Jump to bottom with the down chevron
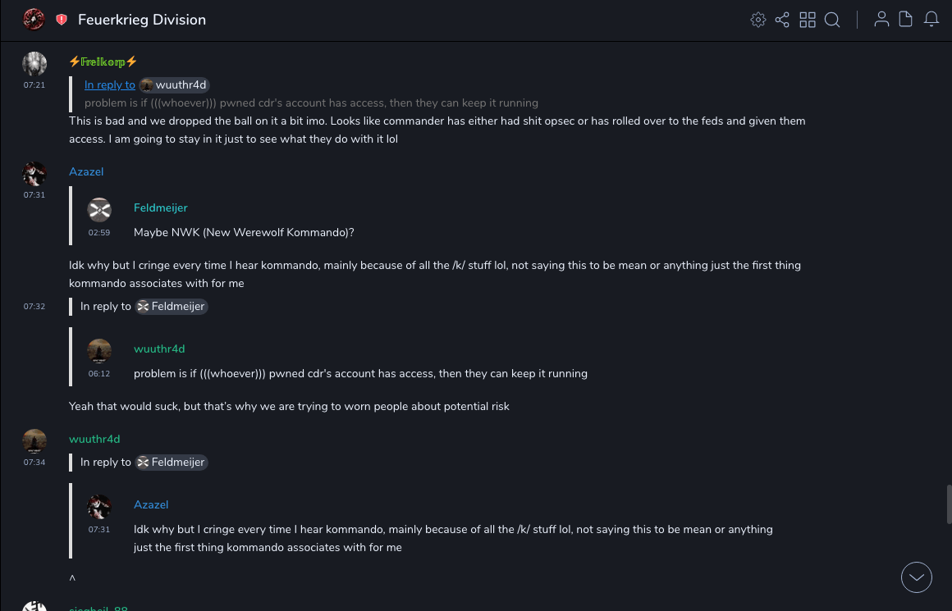Screen dimensions: 952x611 (x=917, y=577)
